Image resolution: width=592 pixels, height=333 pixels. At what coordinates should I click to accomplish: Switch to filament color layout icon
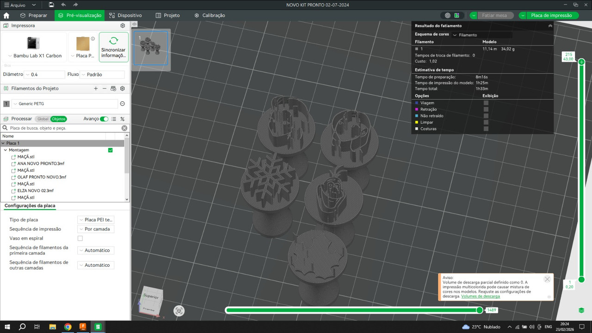pos(457,15)
